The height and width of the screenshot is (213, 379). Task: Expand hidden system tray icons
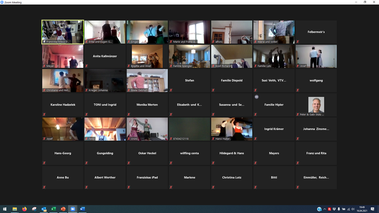click(325, 209)
